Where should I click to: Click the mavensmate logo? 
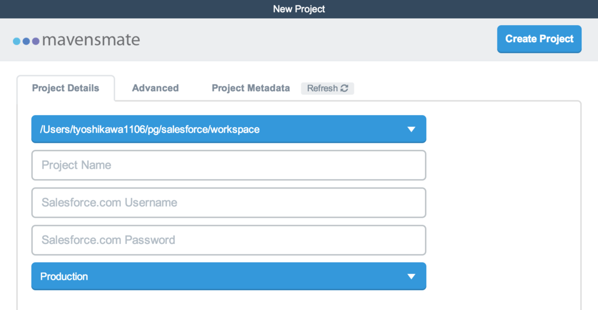77,40
